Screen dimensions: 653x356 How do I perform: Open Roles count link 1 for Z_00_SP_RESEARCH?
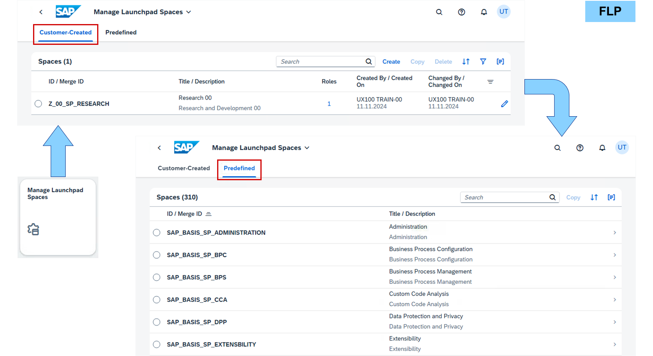329,104
